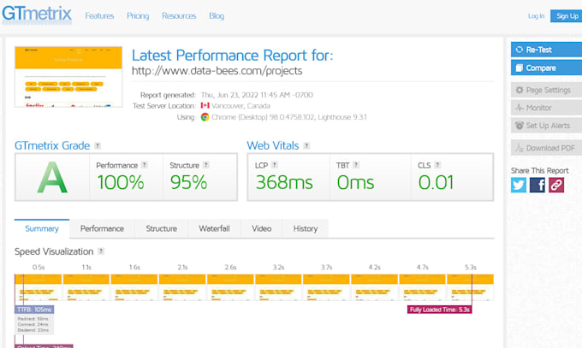The image size is (582, 348).
Task: Click the Log In link
Action: pos(536,16)
